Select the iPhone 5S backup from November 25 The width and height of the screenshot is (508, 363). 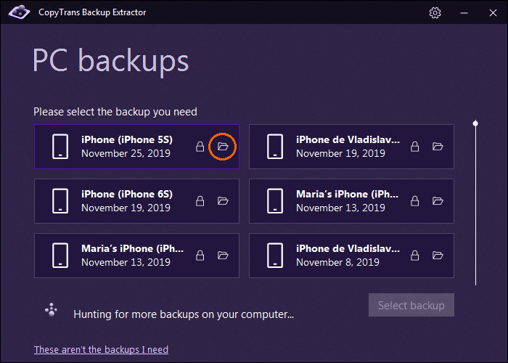(x=127, y=146)
